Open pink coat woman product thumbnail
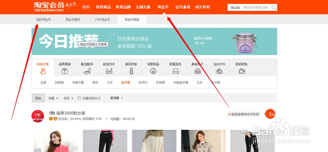Image resolution: width=328 pixels, height=152 pixels. (x=56, y=141)
